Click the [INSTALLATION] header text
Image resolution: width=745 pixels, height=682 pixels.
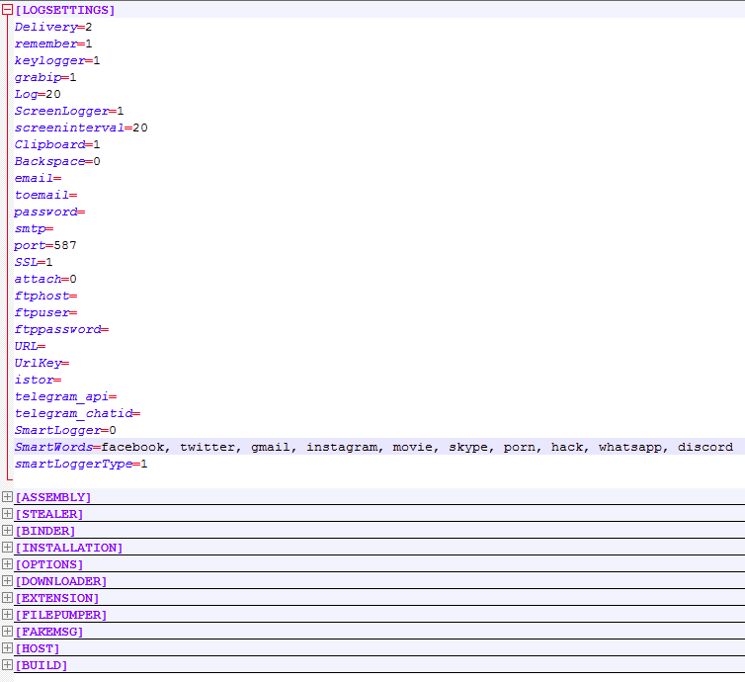69,548
